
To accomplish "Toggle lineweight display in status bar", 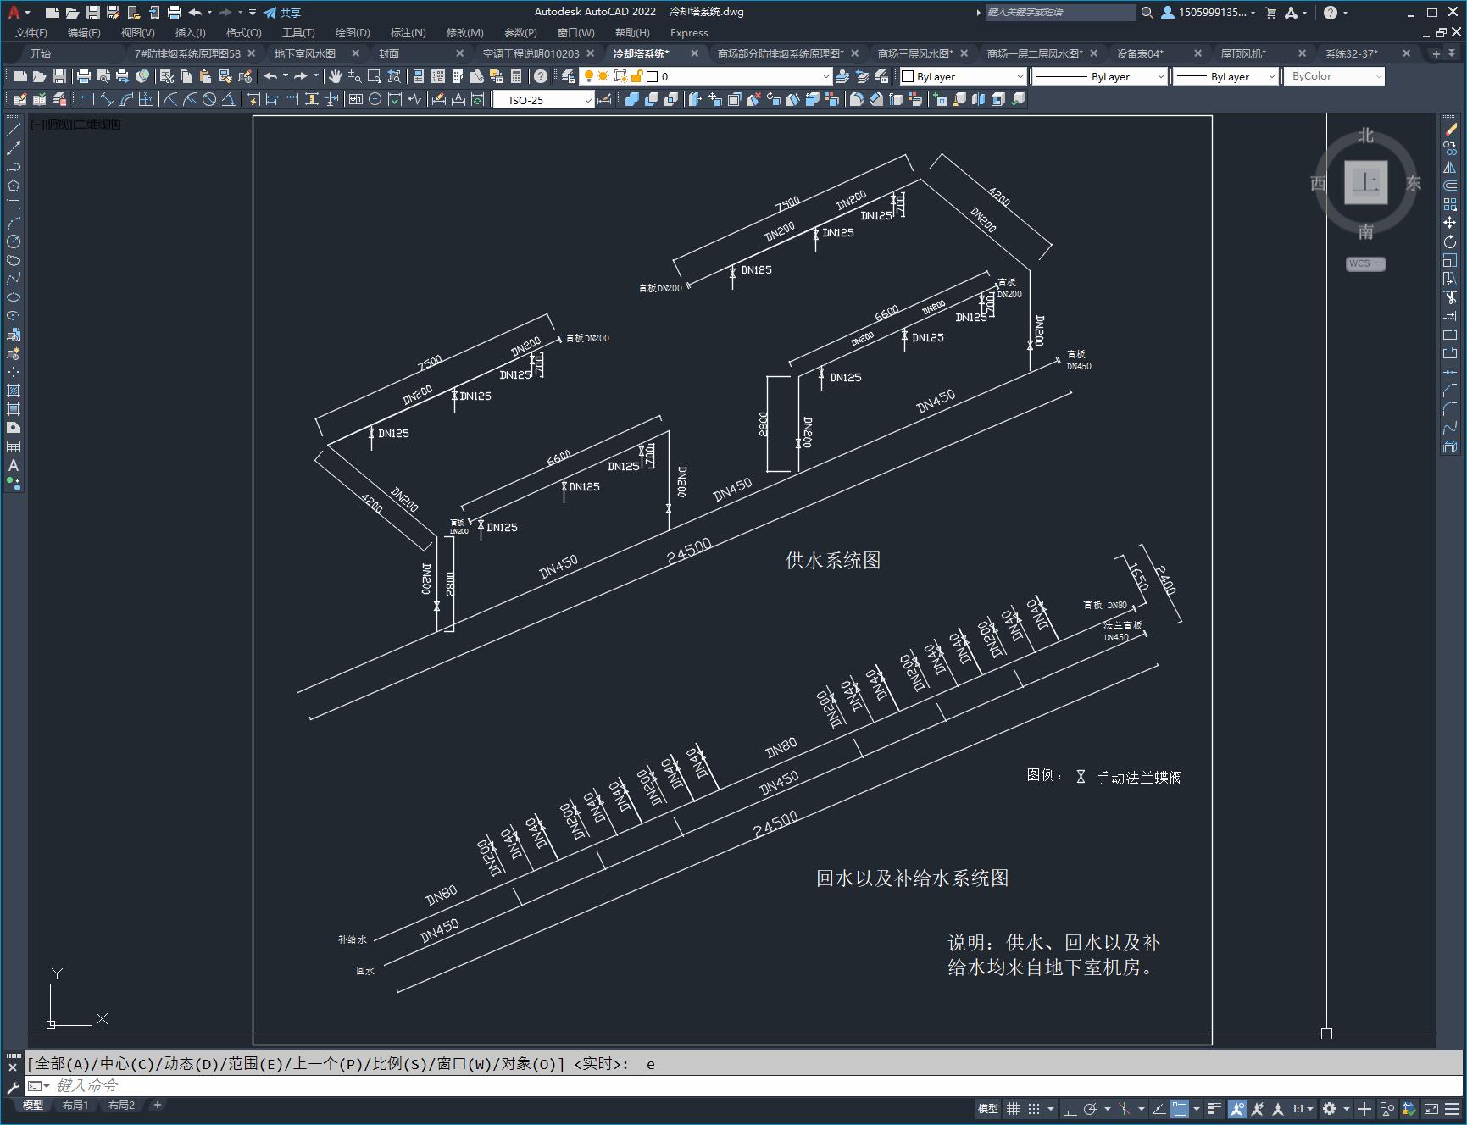I will [1214, 1108].
